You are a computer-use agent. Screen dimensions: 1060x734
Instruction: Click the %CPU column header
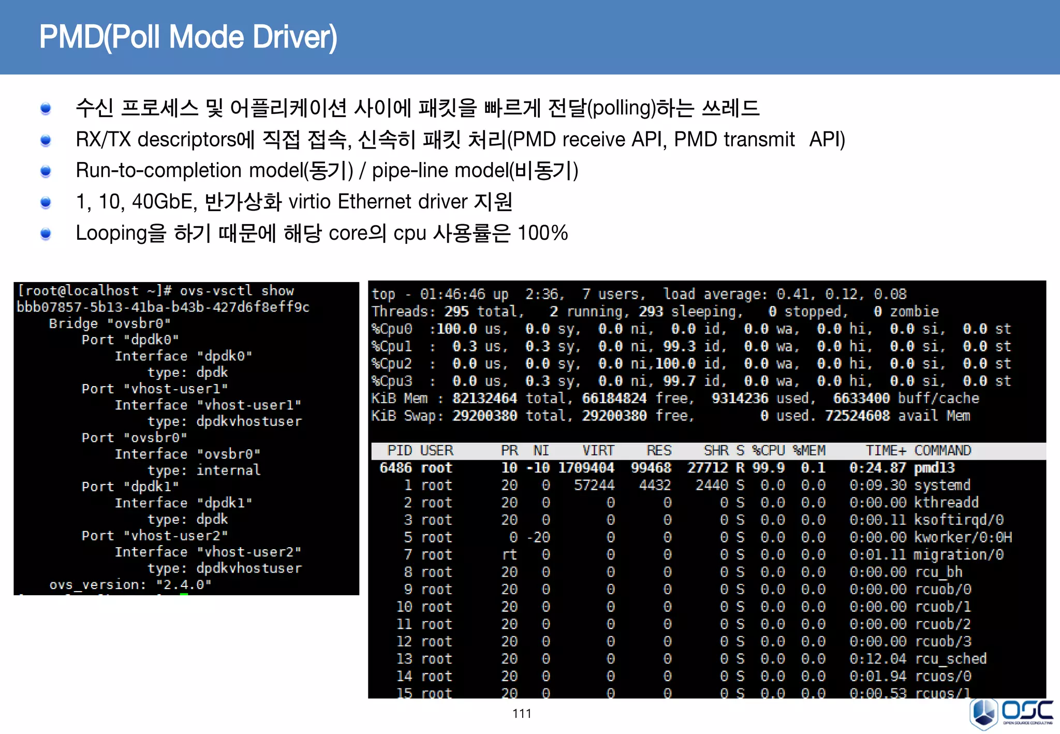pyautogui.click(x=769, y=450)
